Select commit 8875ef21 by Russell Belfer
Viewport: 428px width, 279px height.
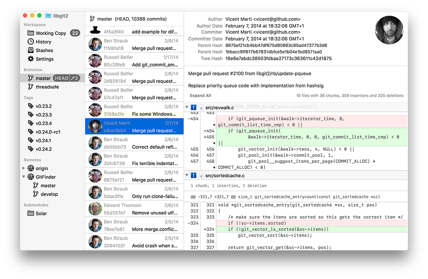pyautogui.click(x=134, y=176)
